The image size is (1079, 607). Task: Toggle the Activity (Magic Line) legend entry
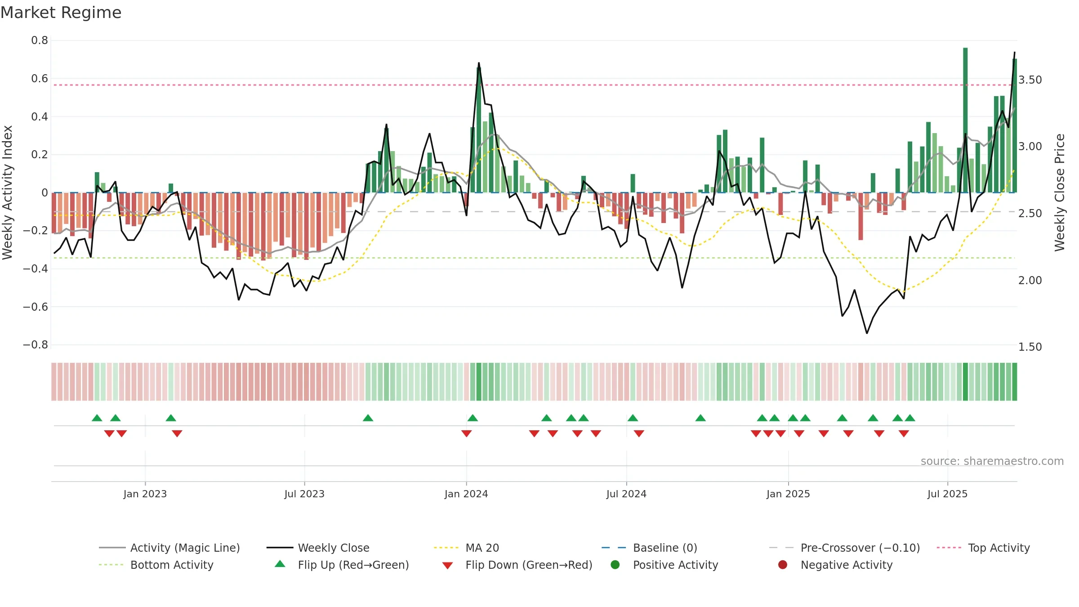(x=169, y=548)
